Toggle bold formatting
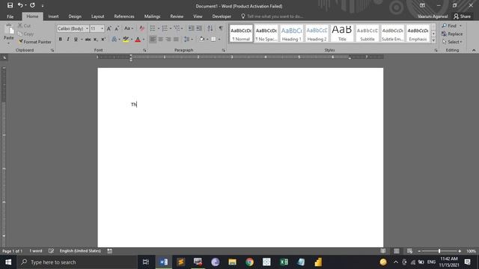This screenshot has width=479, height=269. (x=60, y=40)
